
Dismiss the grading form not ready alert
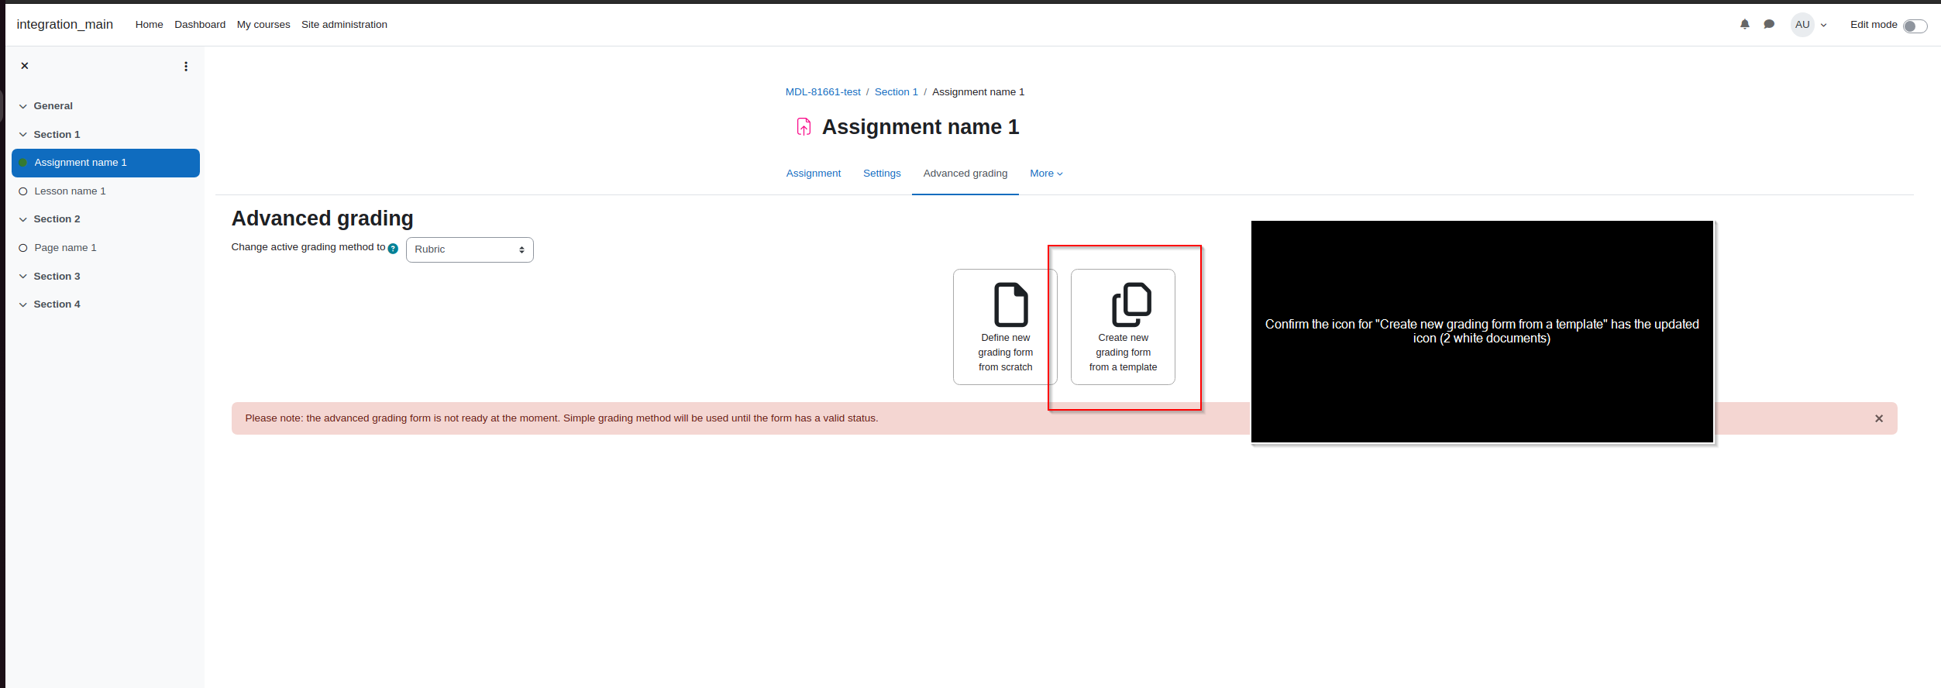tap(1879, 418)
